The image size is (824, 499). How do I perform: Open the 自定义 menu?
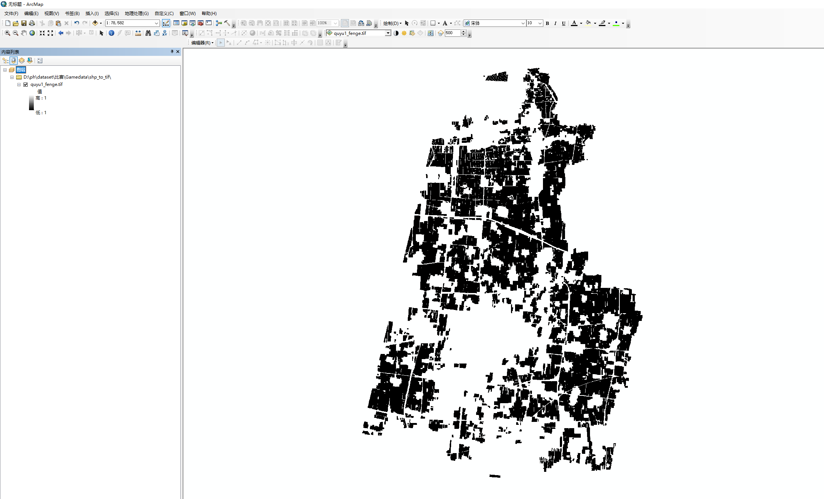pyautogui.click(x=164, y=14)
